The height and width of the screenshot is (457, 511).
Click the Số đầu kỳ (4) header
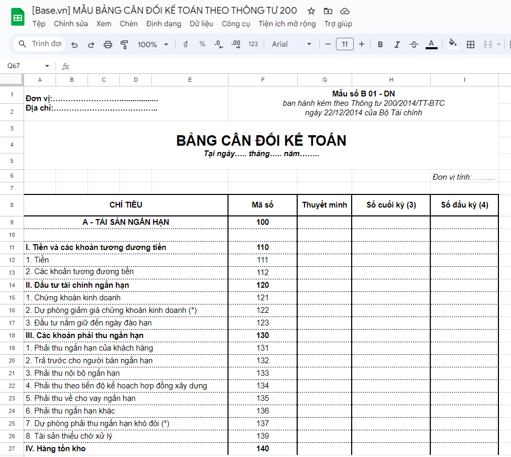click(464, 205)
